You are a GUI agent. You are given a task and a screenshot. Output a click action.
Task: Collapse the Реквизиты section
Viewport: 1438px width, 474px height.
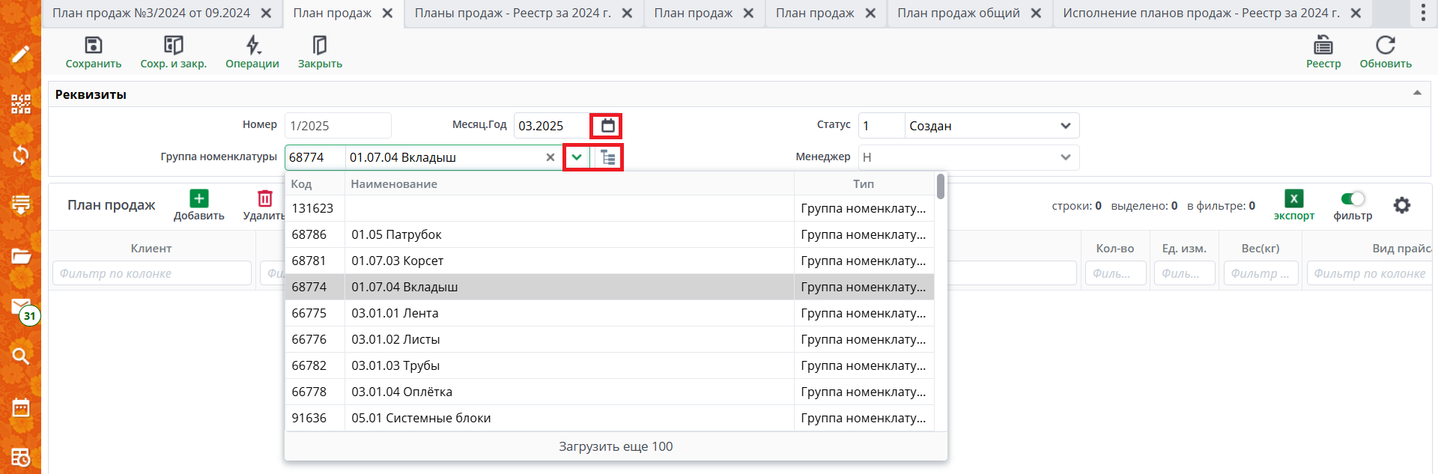tap(1417, 94)
